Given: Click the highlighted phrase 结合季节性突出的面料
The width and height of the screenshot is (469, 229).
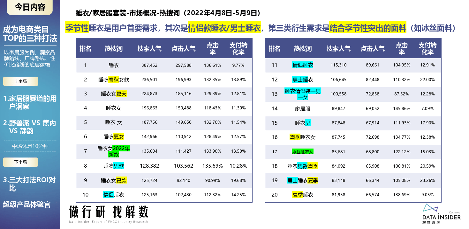Looking at the screenshot, I should point(368,28).
